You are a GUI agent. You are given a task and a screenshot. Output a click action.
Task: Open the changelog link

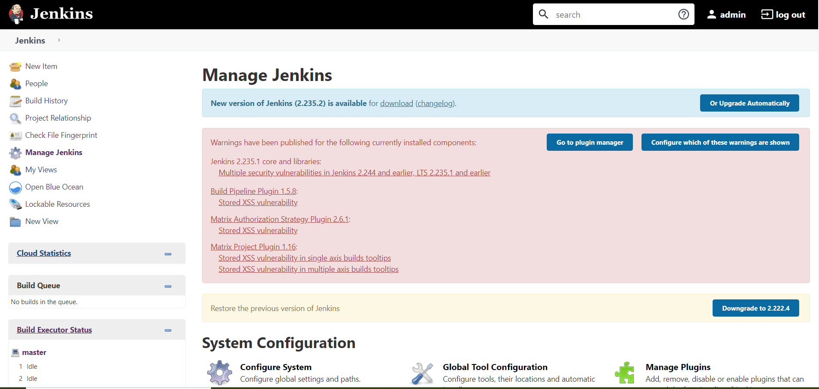pyautogui.click(x=435, y=103)
